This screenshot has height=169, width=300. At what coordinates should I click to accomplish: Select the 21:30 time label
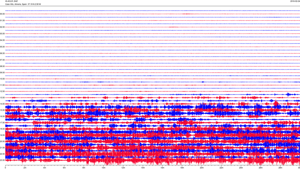[2, 148]
